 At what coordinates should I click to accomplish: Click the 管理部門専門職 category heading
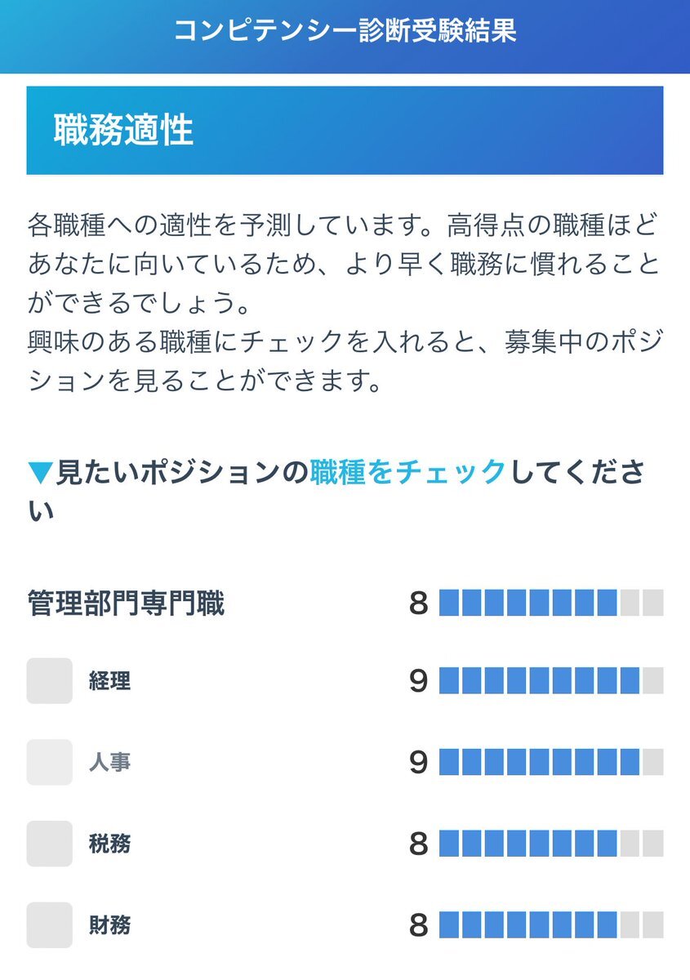pyautogui.click(x=126, y=604)
